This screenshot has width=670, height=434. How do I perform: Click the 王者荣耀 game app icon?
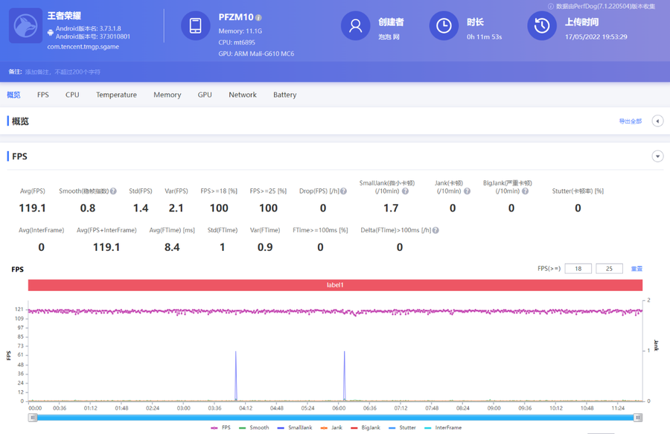pyautogui.click(x=25, y=26)
